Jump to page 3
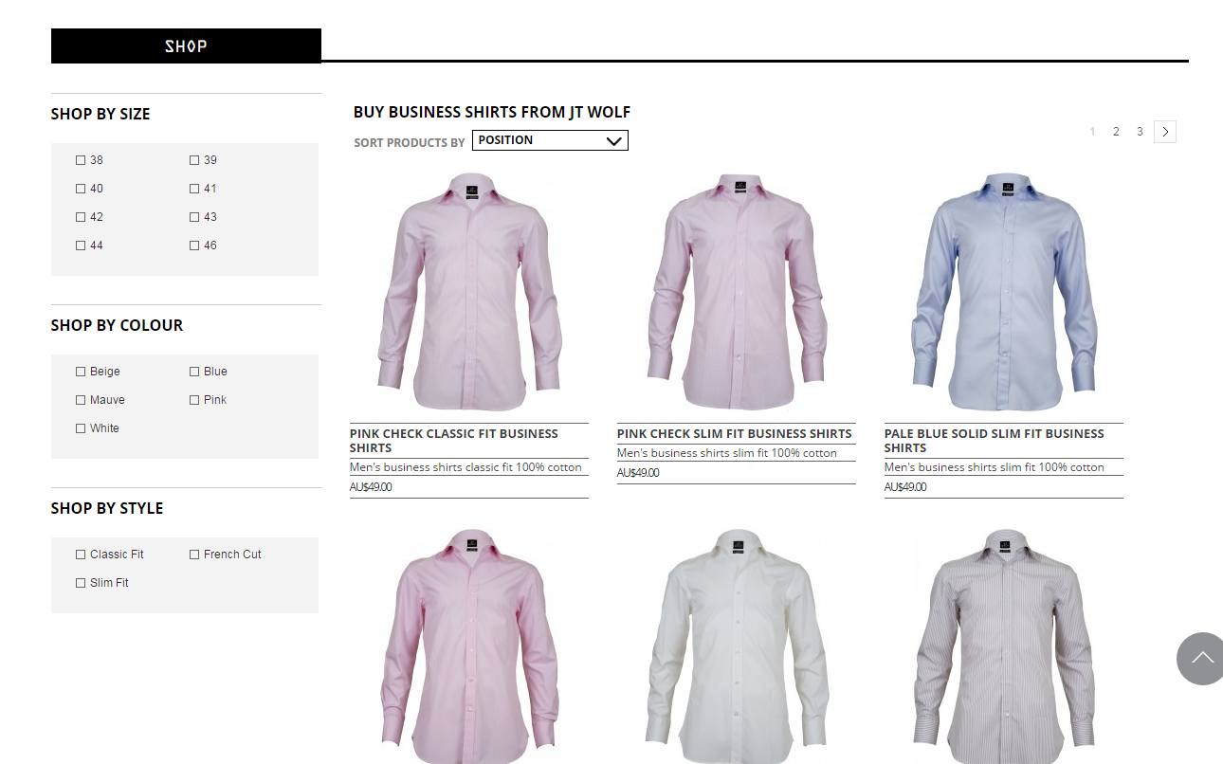 pos(1140,132)
